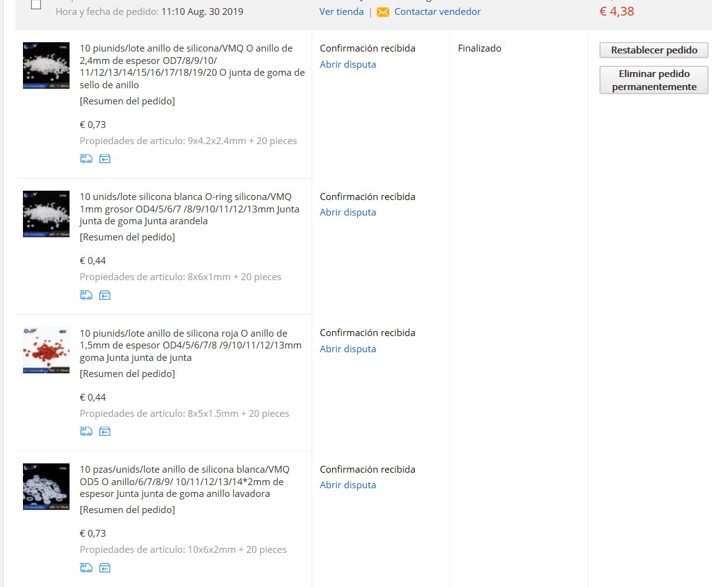Open the red silicone rings product thumbnail
This screenshot has width=712, height=587.
coord(46,350)
